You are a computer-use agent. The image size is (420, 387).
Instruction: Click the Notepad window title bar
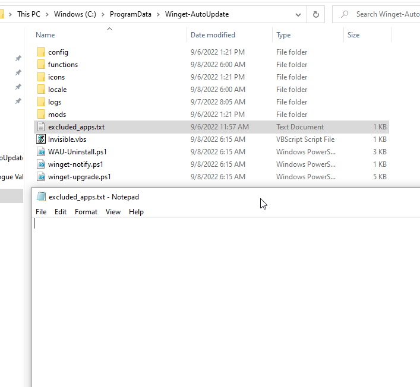[x=226, y=196]
